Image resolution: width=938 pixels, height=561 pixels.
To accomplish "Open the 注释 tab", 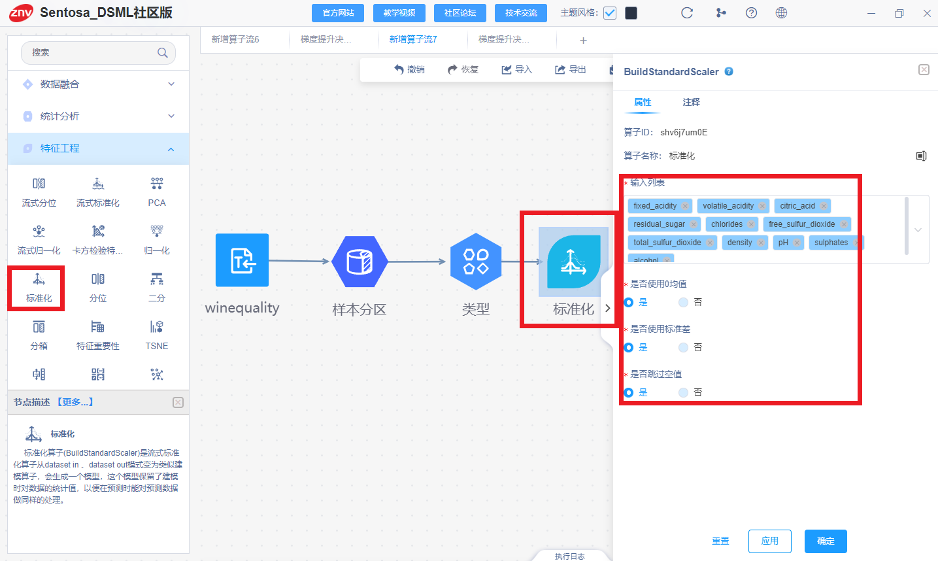I will pyautogui.click(x=691, y=102).
